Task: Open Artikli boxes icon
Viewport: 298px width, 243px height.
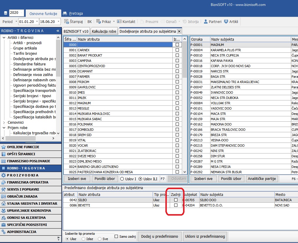Action: tap(226, 22)
